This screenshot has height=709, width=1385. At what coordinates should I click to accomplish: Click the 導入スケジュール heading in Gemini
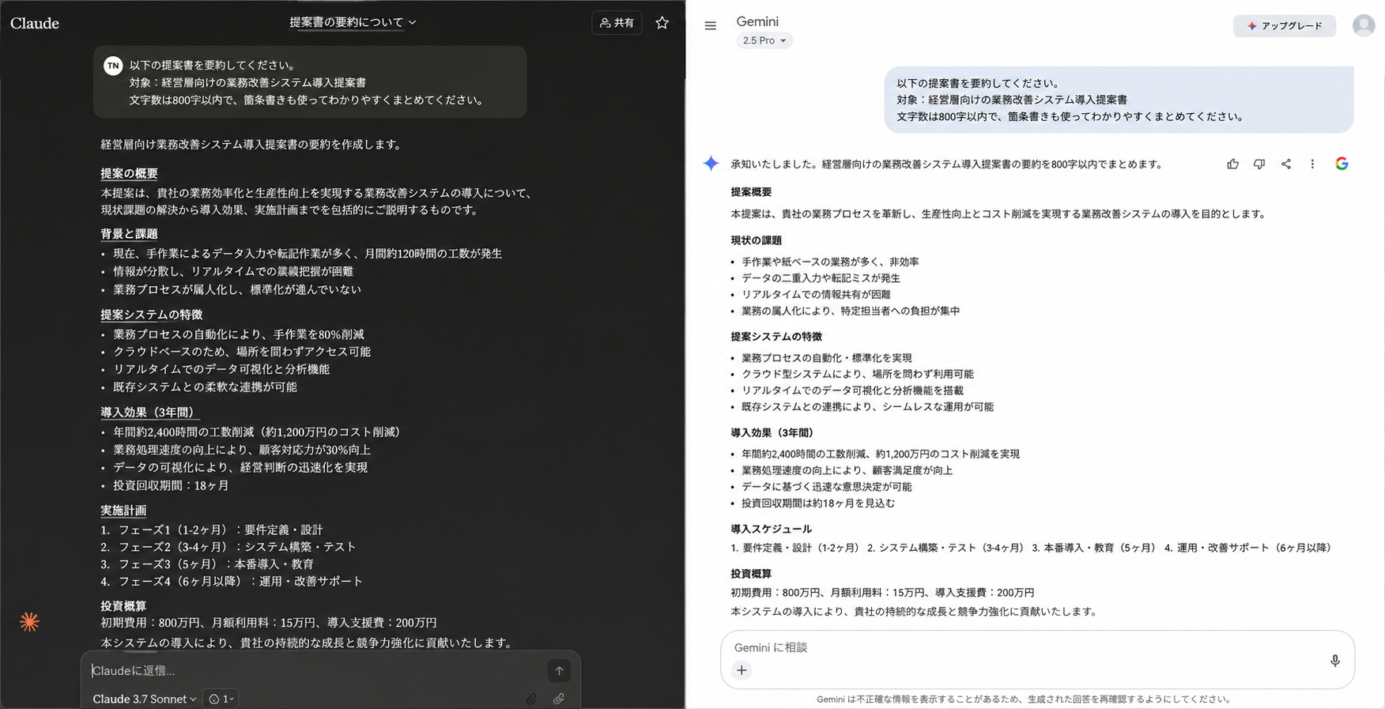coord(772,529)
